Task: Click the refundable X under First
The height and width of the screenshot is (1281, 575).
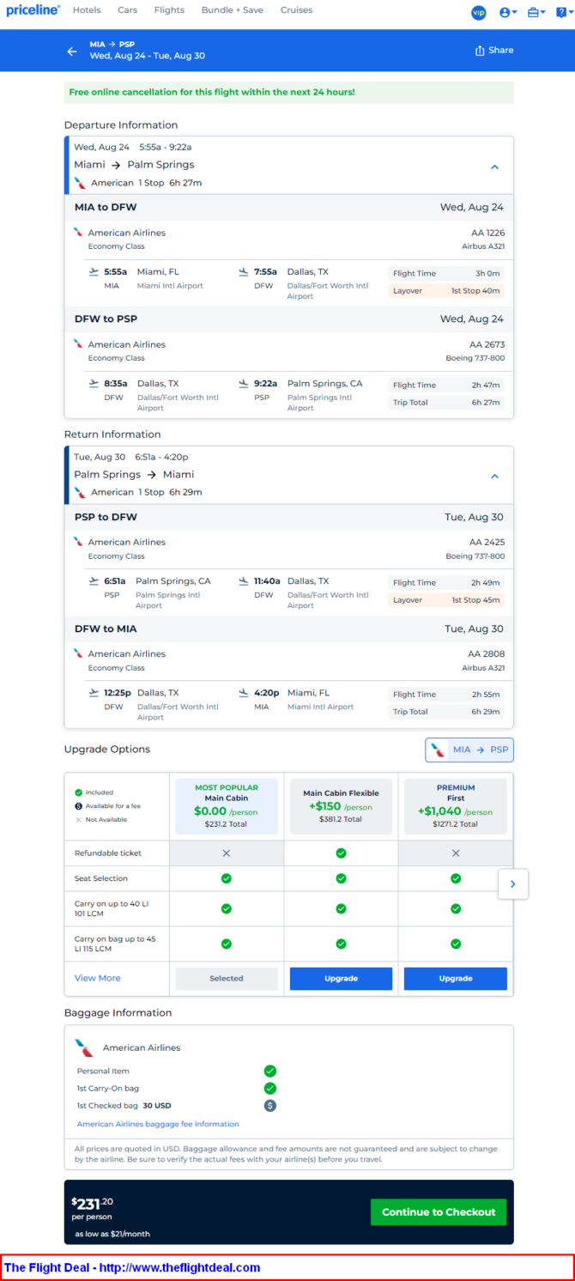Action: tap(456, 853)
